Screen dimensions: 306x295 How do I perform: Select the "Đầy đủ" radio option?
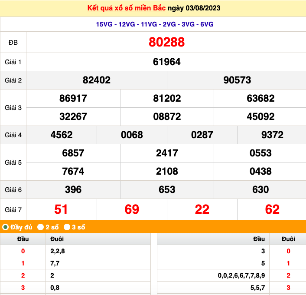pos(6,227)
